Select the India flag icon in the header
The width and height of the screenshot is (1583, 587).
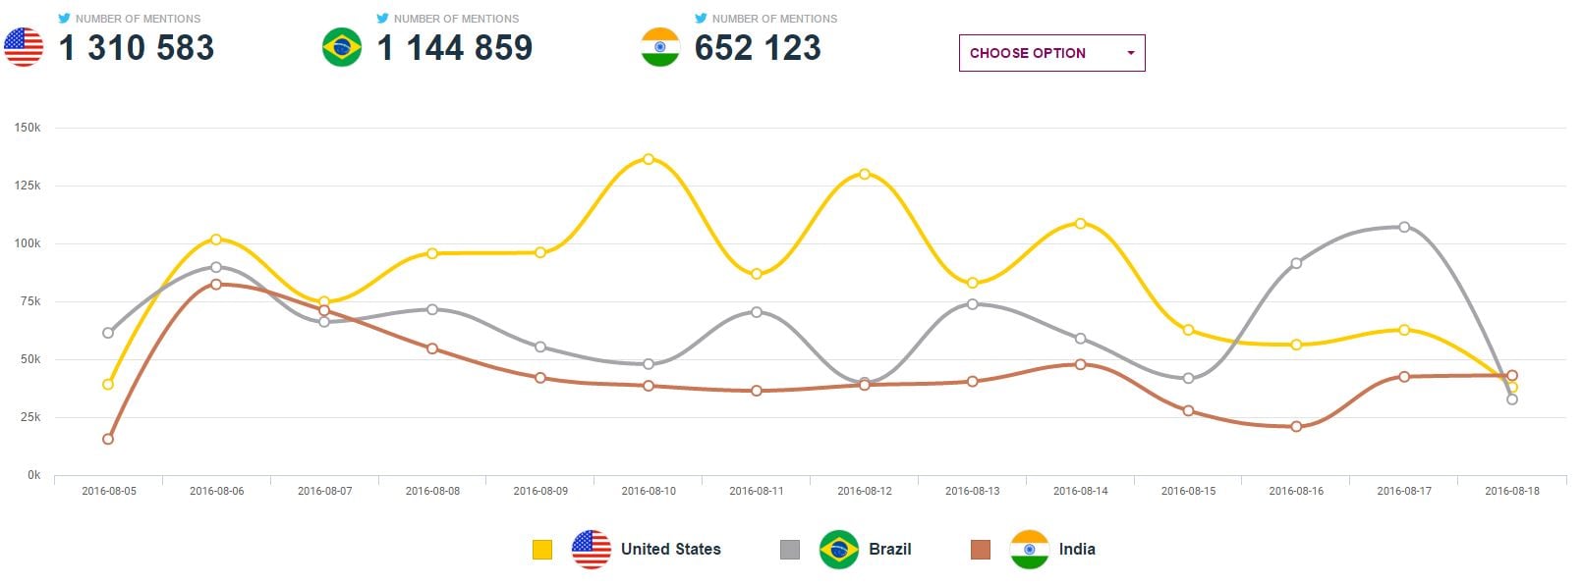tap(660, 47)
